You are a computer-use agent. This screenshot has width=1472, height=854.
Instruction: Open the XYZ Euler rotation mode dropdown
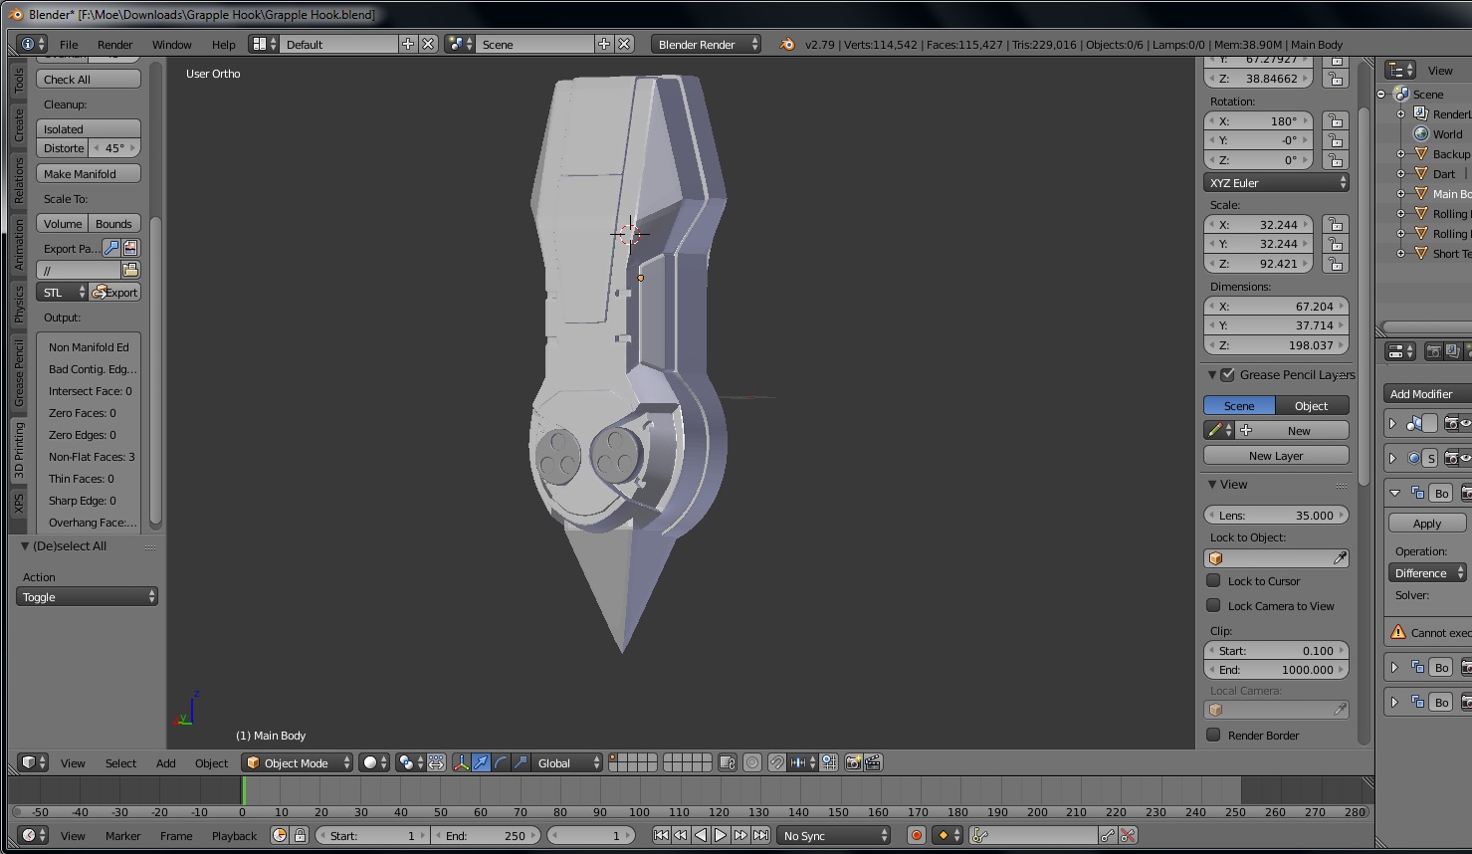1276,182
